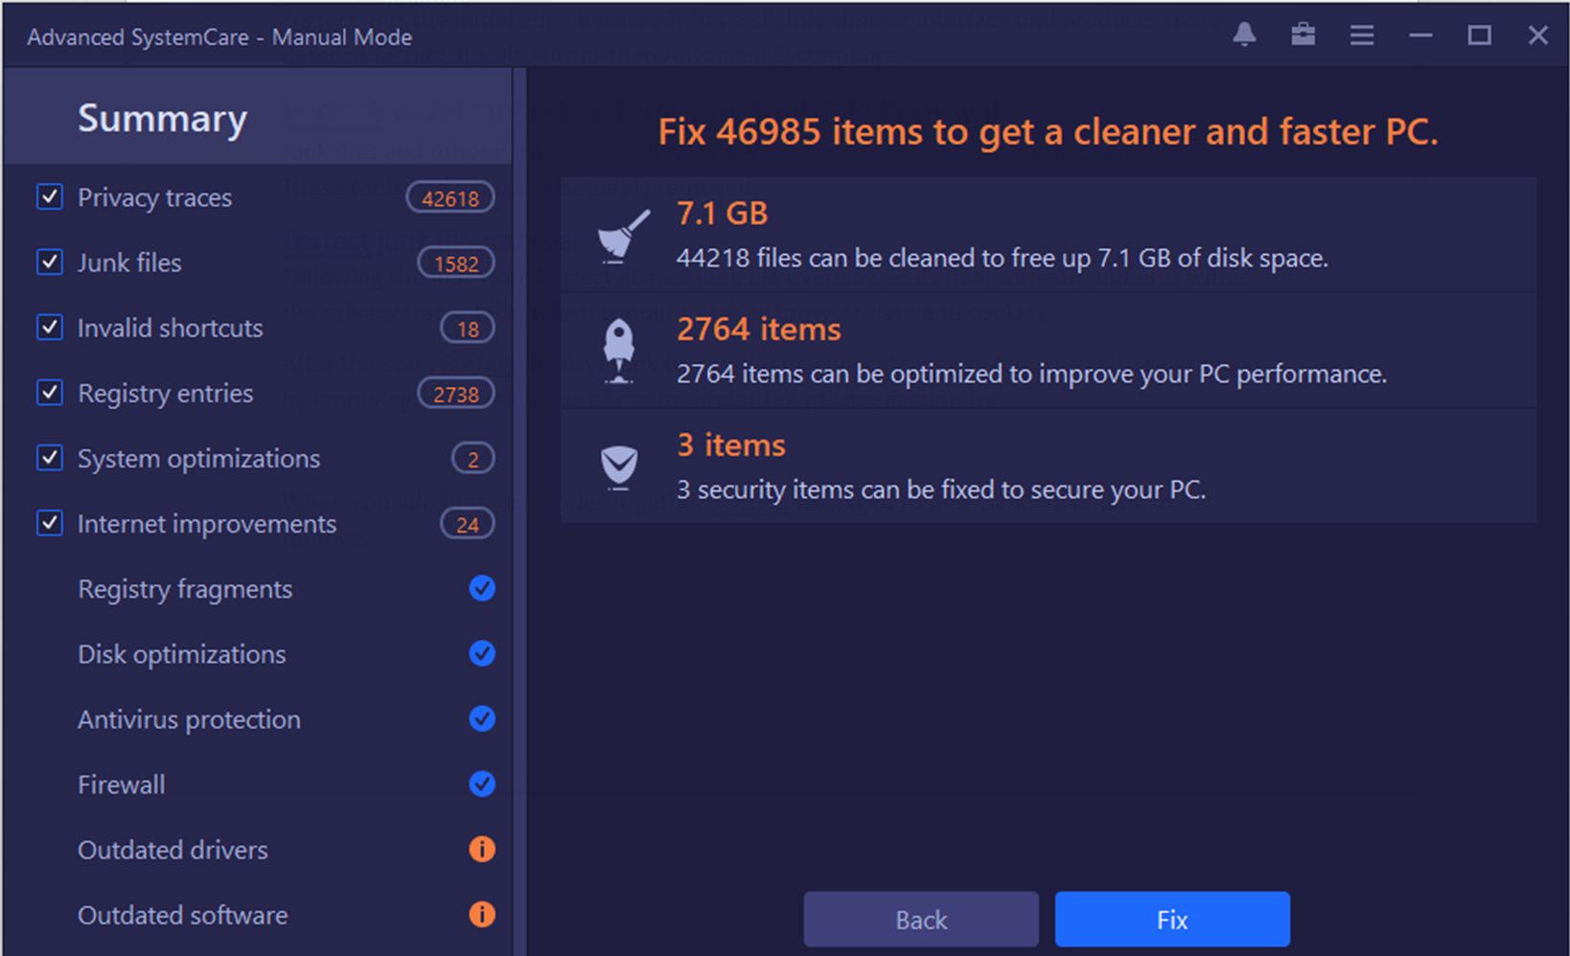Screen dimensions: 1570x956
Task: View Outdated software info icon
Action: click(x=482, y=915)
